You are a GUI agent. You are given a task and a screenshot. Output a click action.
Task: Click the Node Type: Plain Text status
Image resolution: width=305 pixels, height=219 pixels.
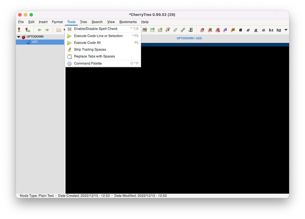coord(37,195)
